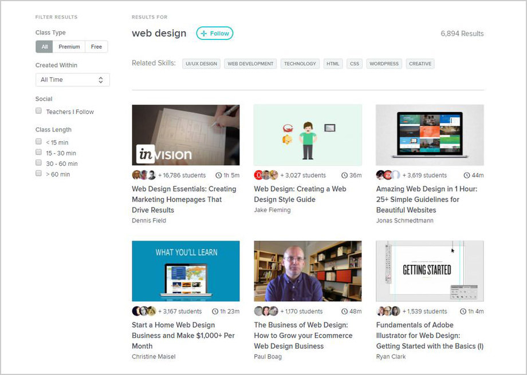Open the Paul Boag video thumbnail

coord(308,271)
